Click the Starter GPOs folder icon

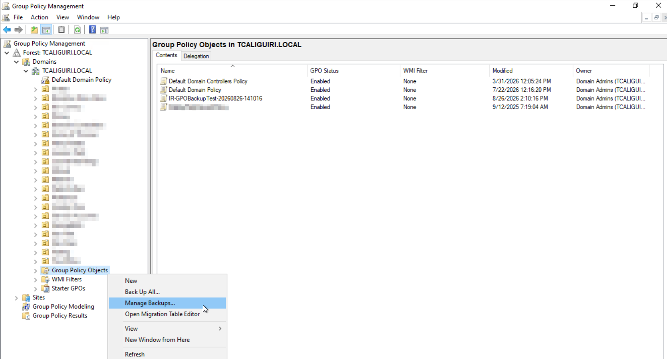coord(46,288)
